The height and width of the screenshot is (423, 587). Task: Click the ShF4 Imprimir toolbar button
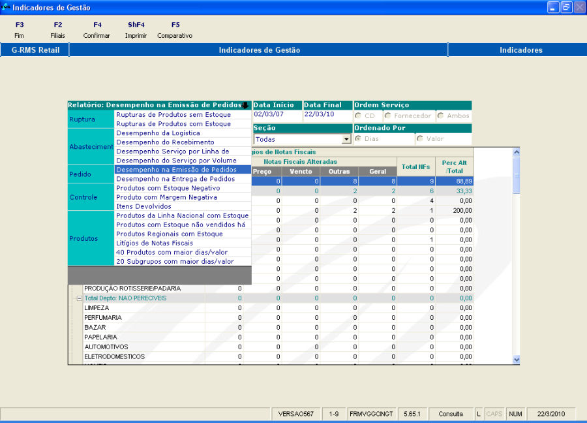(x=136, y=30)
